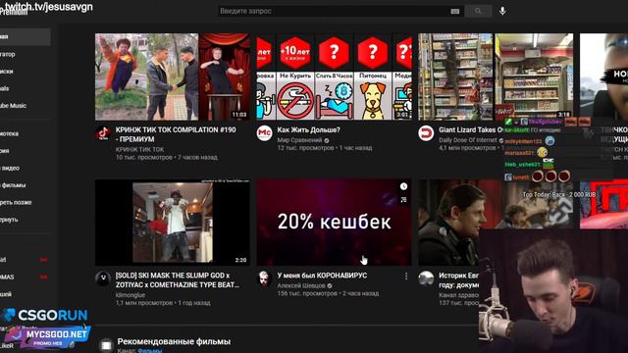The image size is (628, 353).
Task: Click Watch Later clock icon on кешбек thumbnail
Action: [403, 186]
